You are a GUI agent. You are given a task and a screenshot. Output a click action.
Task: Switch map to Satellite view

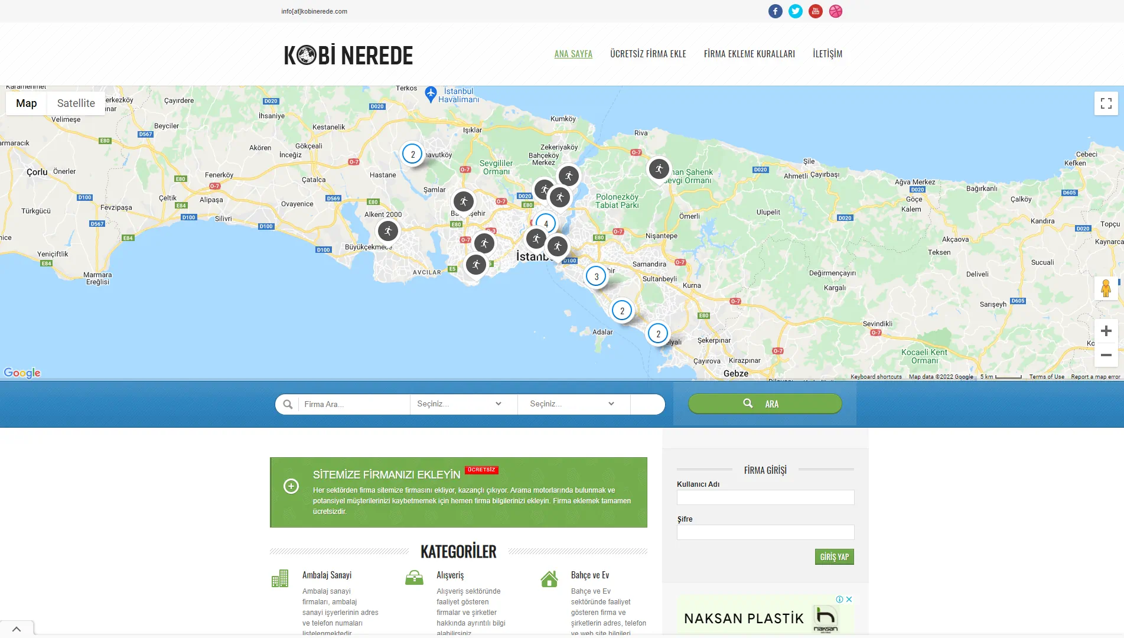point(76,103)
